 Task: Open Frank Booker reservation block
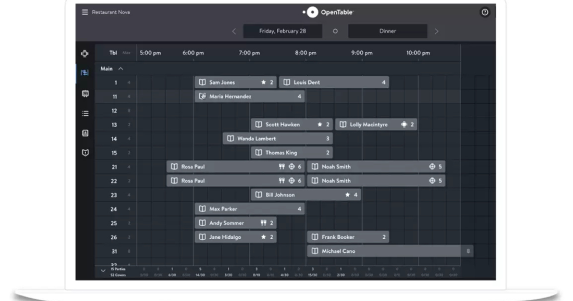click(x=348, y=237)
